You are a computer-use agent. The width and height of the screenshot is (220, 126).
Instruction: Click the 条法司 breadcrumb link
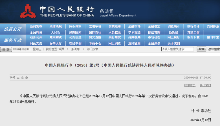[75, 49]
